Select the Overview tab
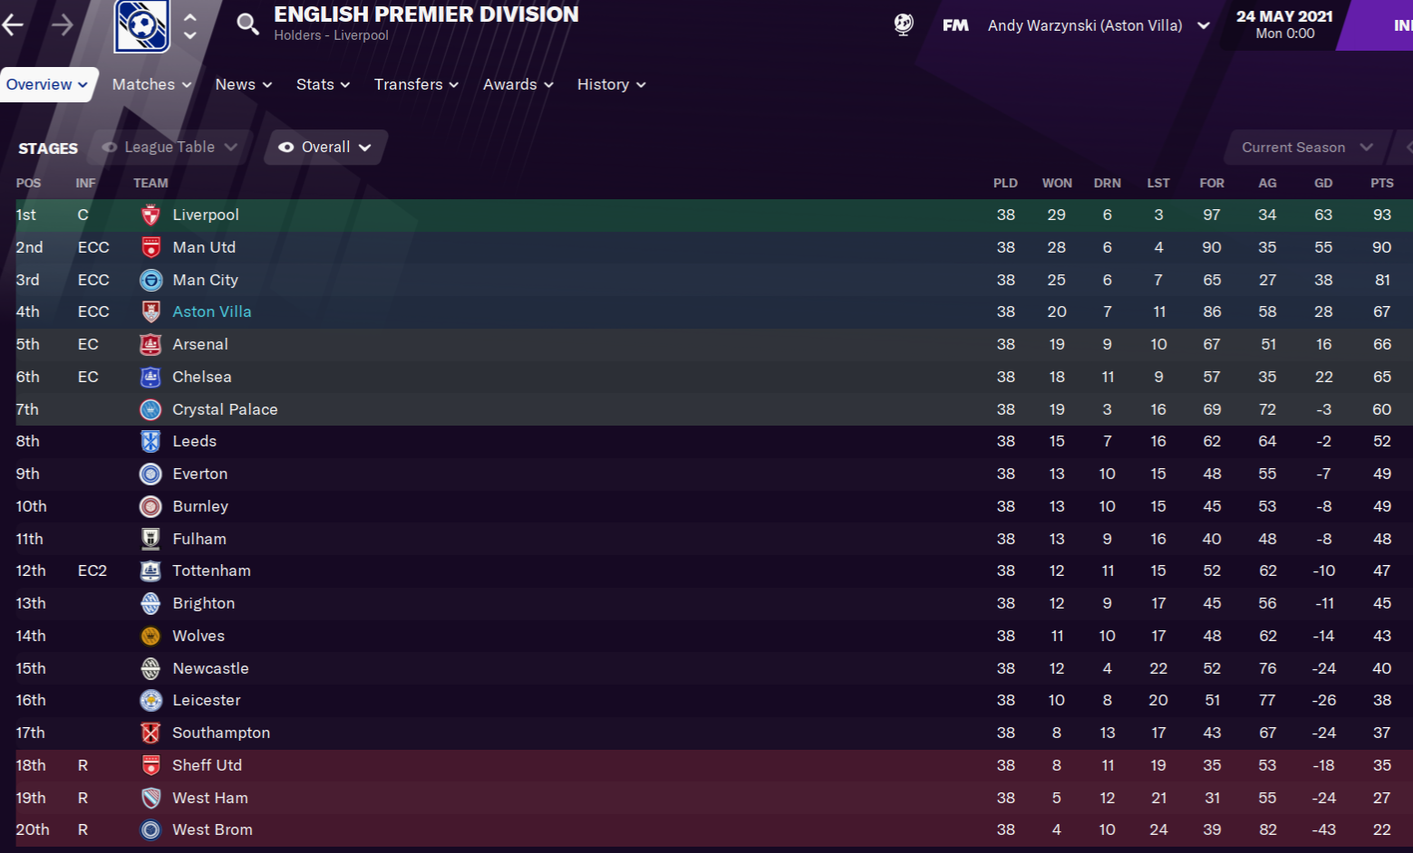 tap(47, 84)
